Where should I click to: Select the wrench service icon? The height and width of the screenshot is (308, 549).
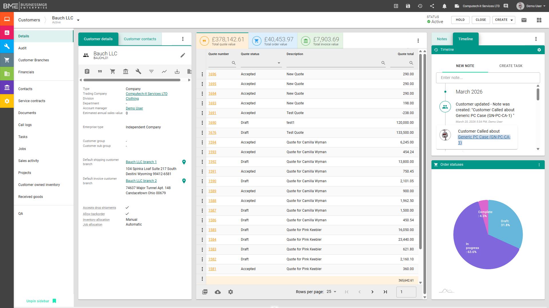point(138,71)
